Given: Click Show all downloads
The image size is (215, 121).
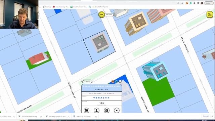Looking at the screenshot, I should pos(206,116).
